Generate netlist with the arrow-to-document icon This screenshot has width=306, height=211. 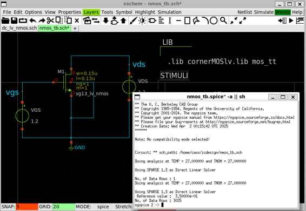click(x=282, y=21)
